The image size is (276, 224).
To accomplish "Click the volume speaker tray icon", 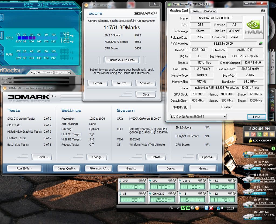I will (223, 208).
